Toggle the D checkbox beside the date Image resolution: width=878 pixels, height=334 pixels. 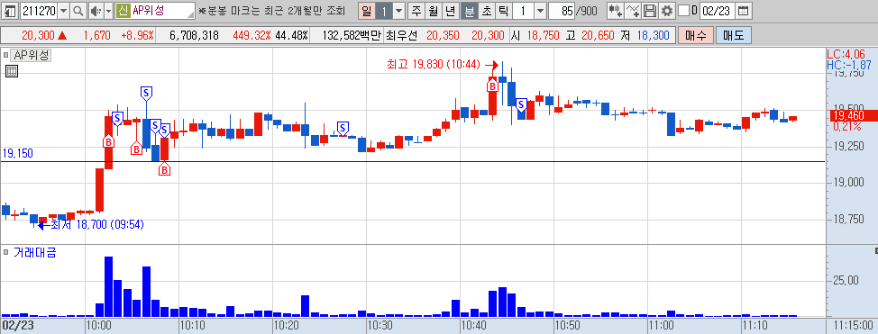(683, 11)
